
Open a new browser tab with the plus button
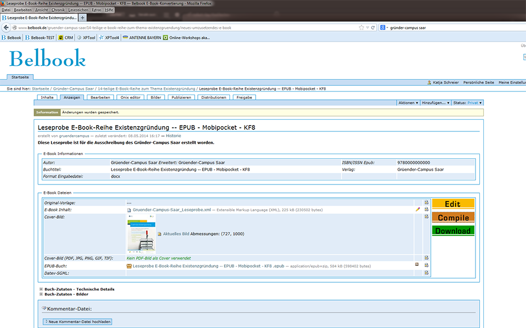tap(83, 17)
